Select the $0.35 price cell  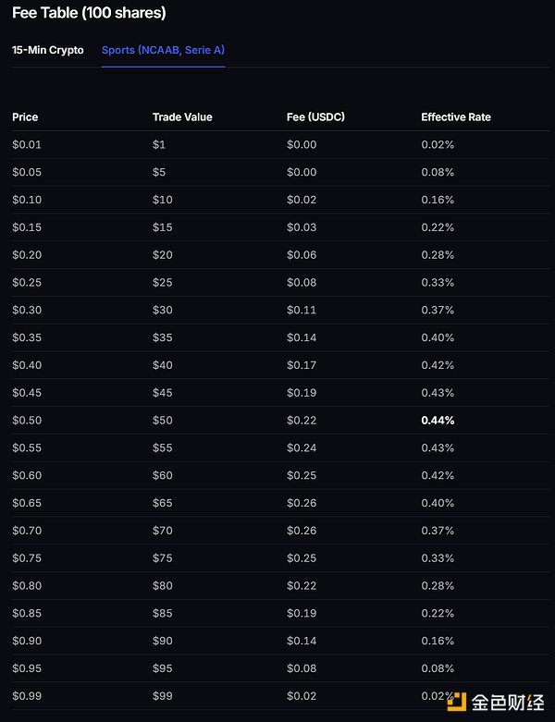click(27, 337)
